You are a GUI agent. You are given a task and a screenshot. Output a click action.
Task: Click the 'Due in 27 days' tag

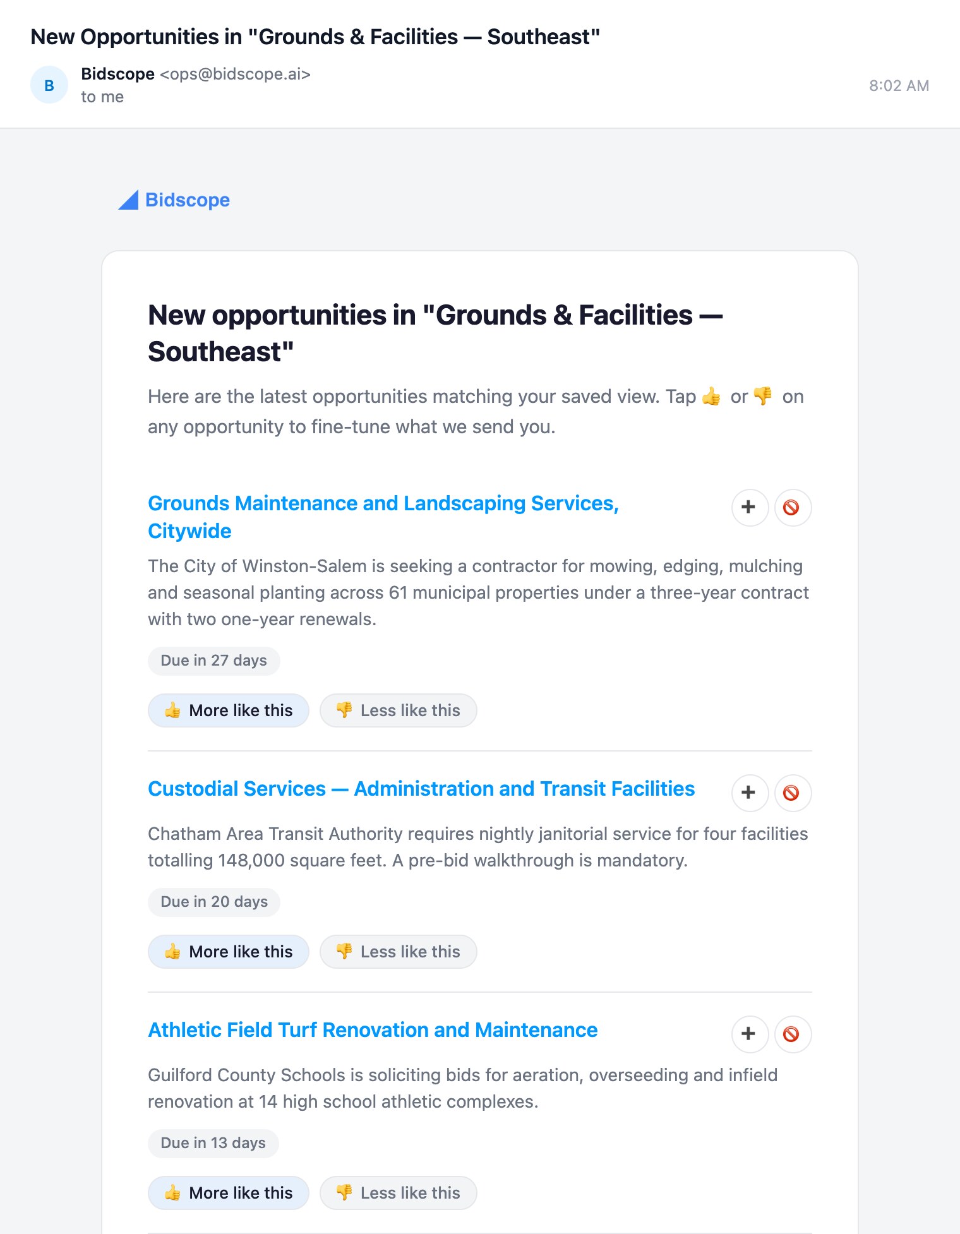[214, 661]
